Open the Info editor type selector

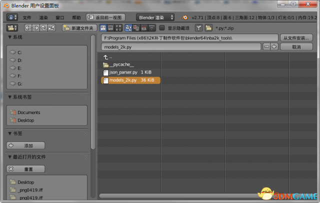coord(12,17)
